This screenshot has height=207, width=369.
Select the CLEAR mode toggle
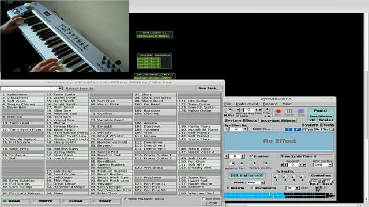coord(76,201)
